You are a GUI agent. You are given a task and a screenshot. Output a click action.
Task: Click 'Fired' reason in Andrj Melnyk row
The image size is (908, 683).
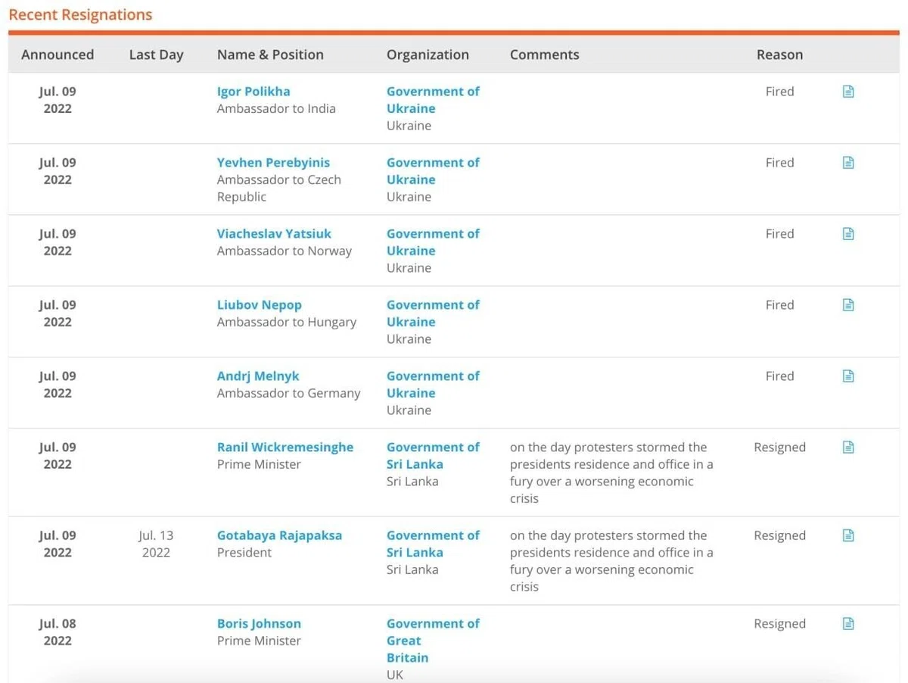pos(779,376)
